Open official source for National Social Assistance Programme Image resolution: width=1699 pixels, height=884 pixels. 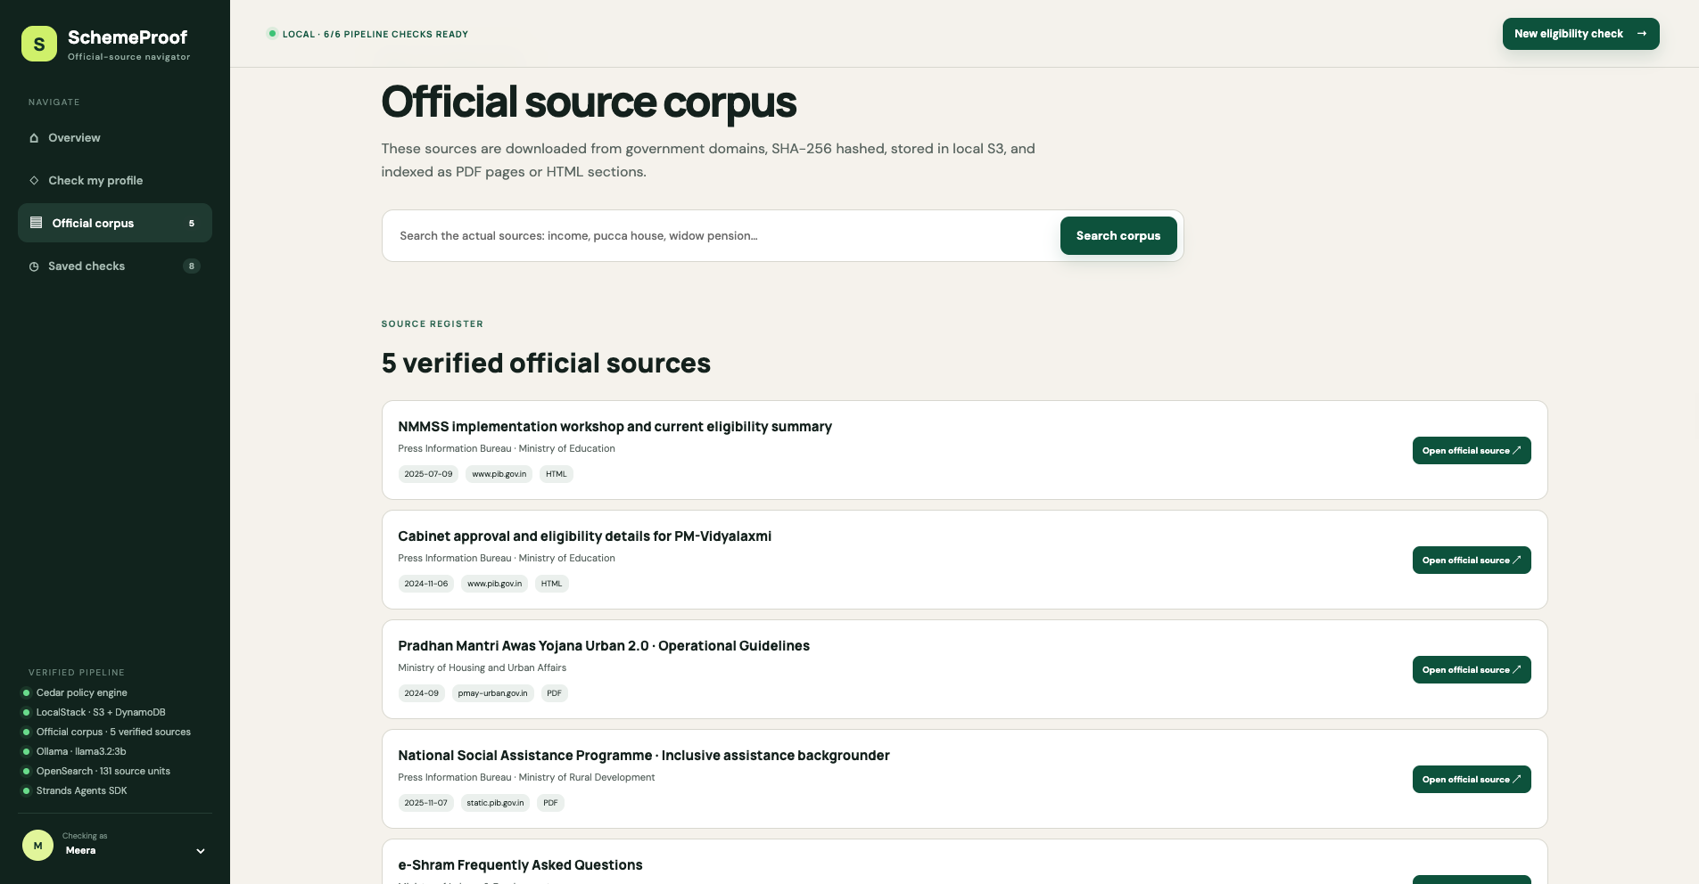pyautogui.click(x=1472, y=780)
